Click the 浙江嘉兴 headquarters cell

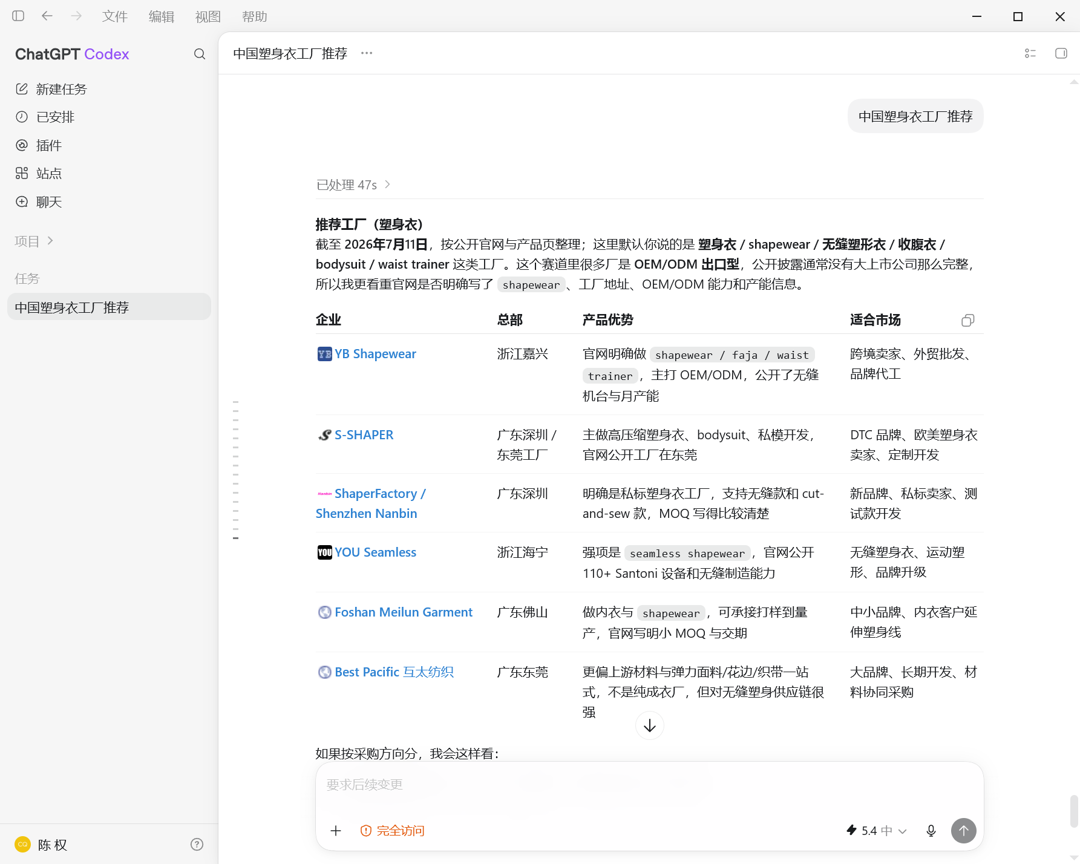[523, 354]
